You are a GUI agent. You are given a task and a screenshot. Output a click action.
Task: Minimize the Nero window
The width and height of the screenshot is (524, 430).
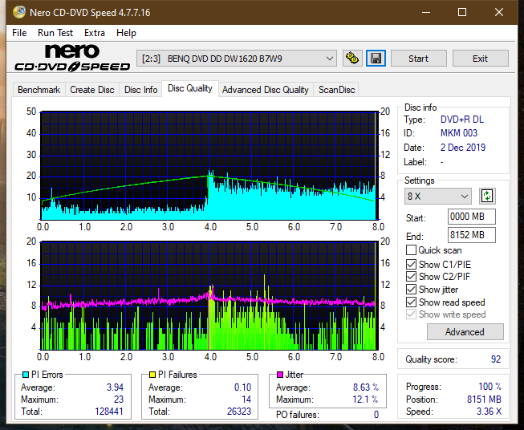426,12
